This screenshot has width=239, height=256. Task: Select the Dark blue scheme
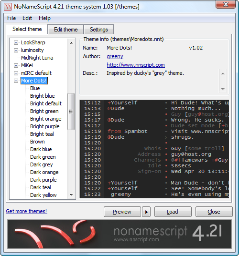click(41, 149)
